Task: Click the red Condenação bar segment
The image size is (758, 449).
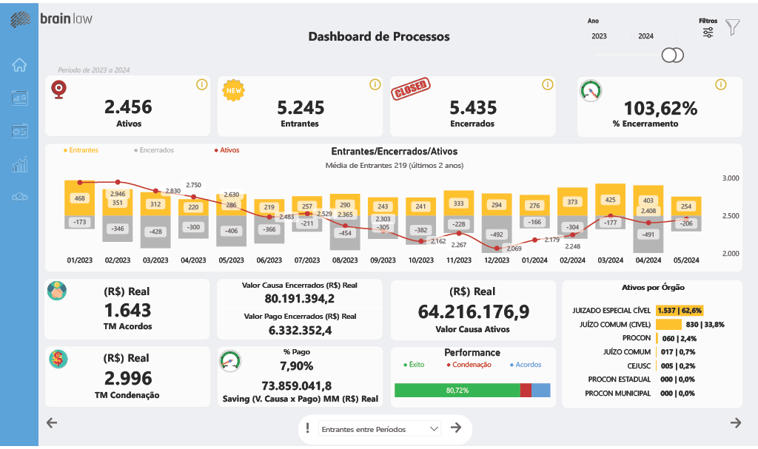Action: click(526, 390)
